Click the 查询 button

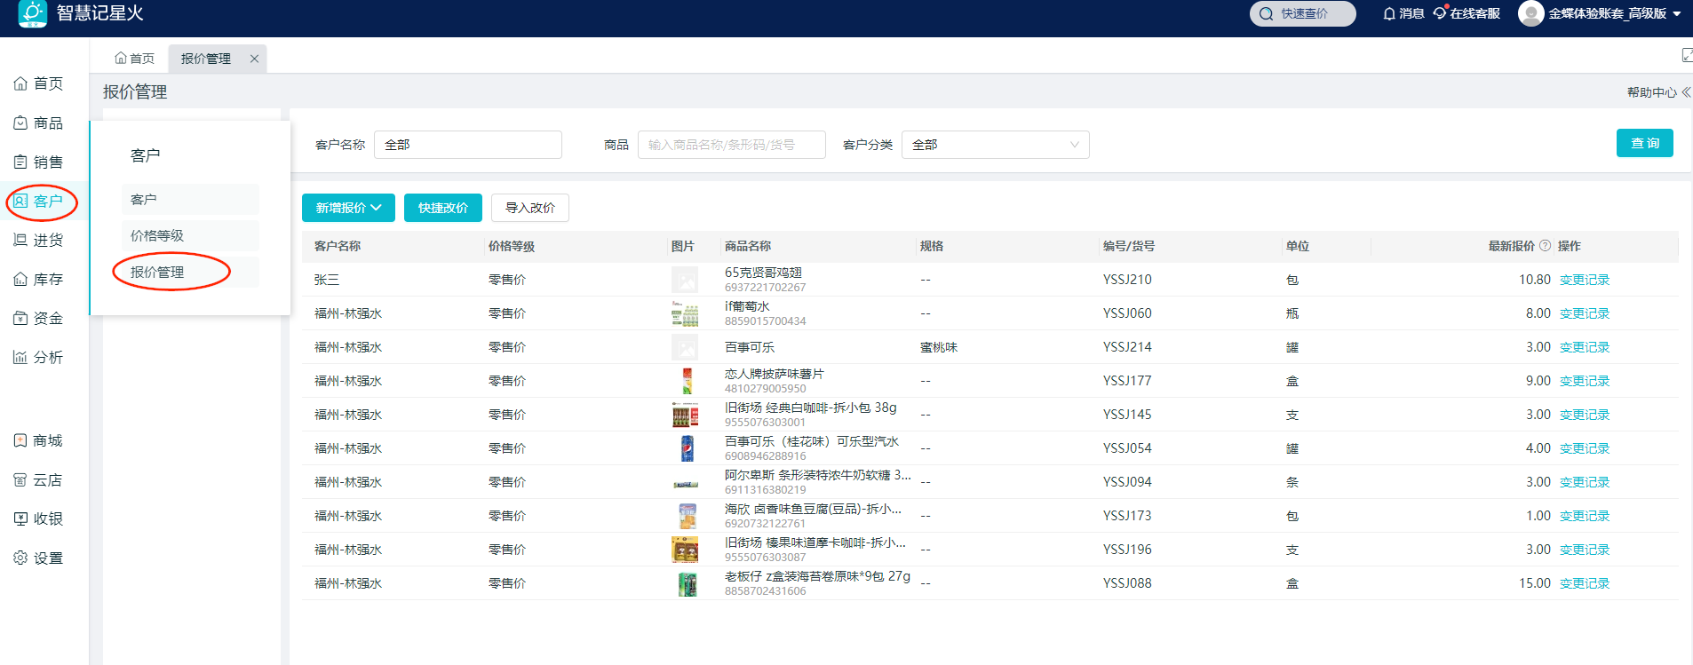(x=1645, y=143)
